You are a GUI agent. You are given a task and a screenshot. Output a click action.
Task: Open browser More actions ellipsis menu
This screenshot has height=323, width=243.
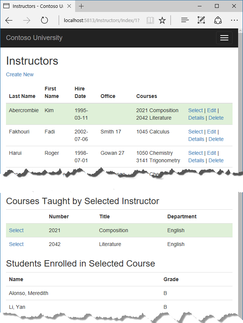(x=234, y=21)
